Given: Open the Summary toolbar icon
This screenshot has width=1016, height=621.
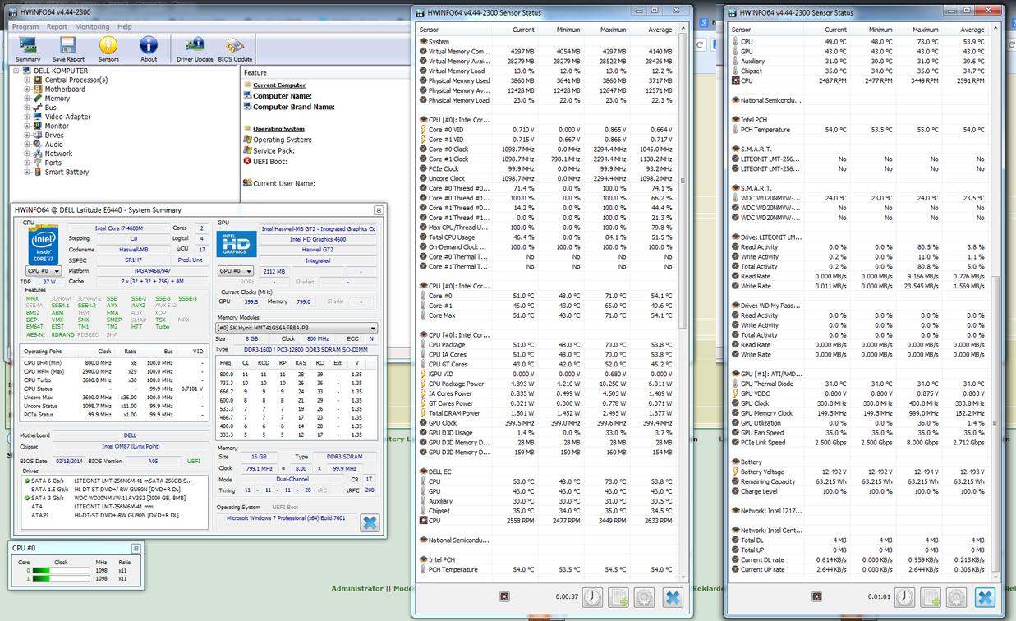Looking at the screenshot, I should (28, 49).
